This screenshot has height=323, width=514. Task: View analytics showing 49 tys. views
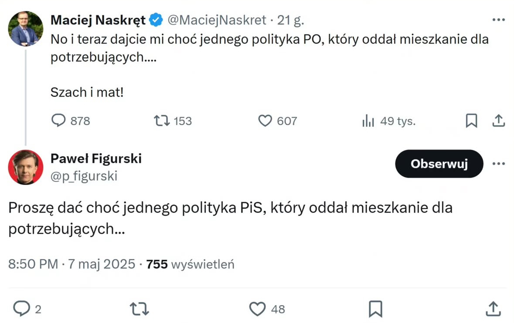[368, 121]
